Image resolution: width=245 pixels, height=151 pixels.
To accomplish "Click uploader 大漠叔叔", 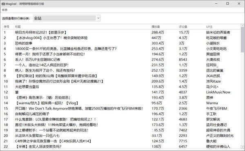I will 213,59.
